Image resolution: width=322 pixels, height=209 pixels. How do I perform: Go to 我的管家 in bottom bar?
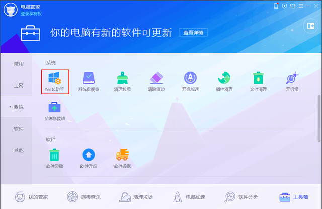(31, 197)
